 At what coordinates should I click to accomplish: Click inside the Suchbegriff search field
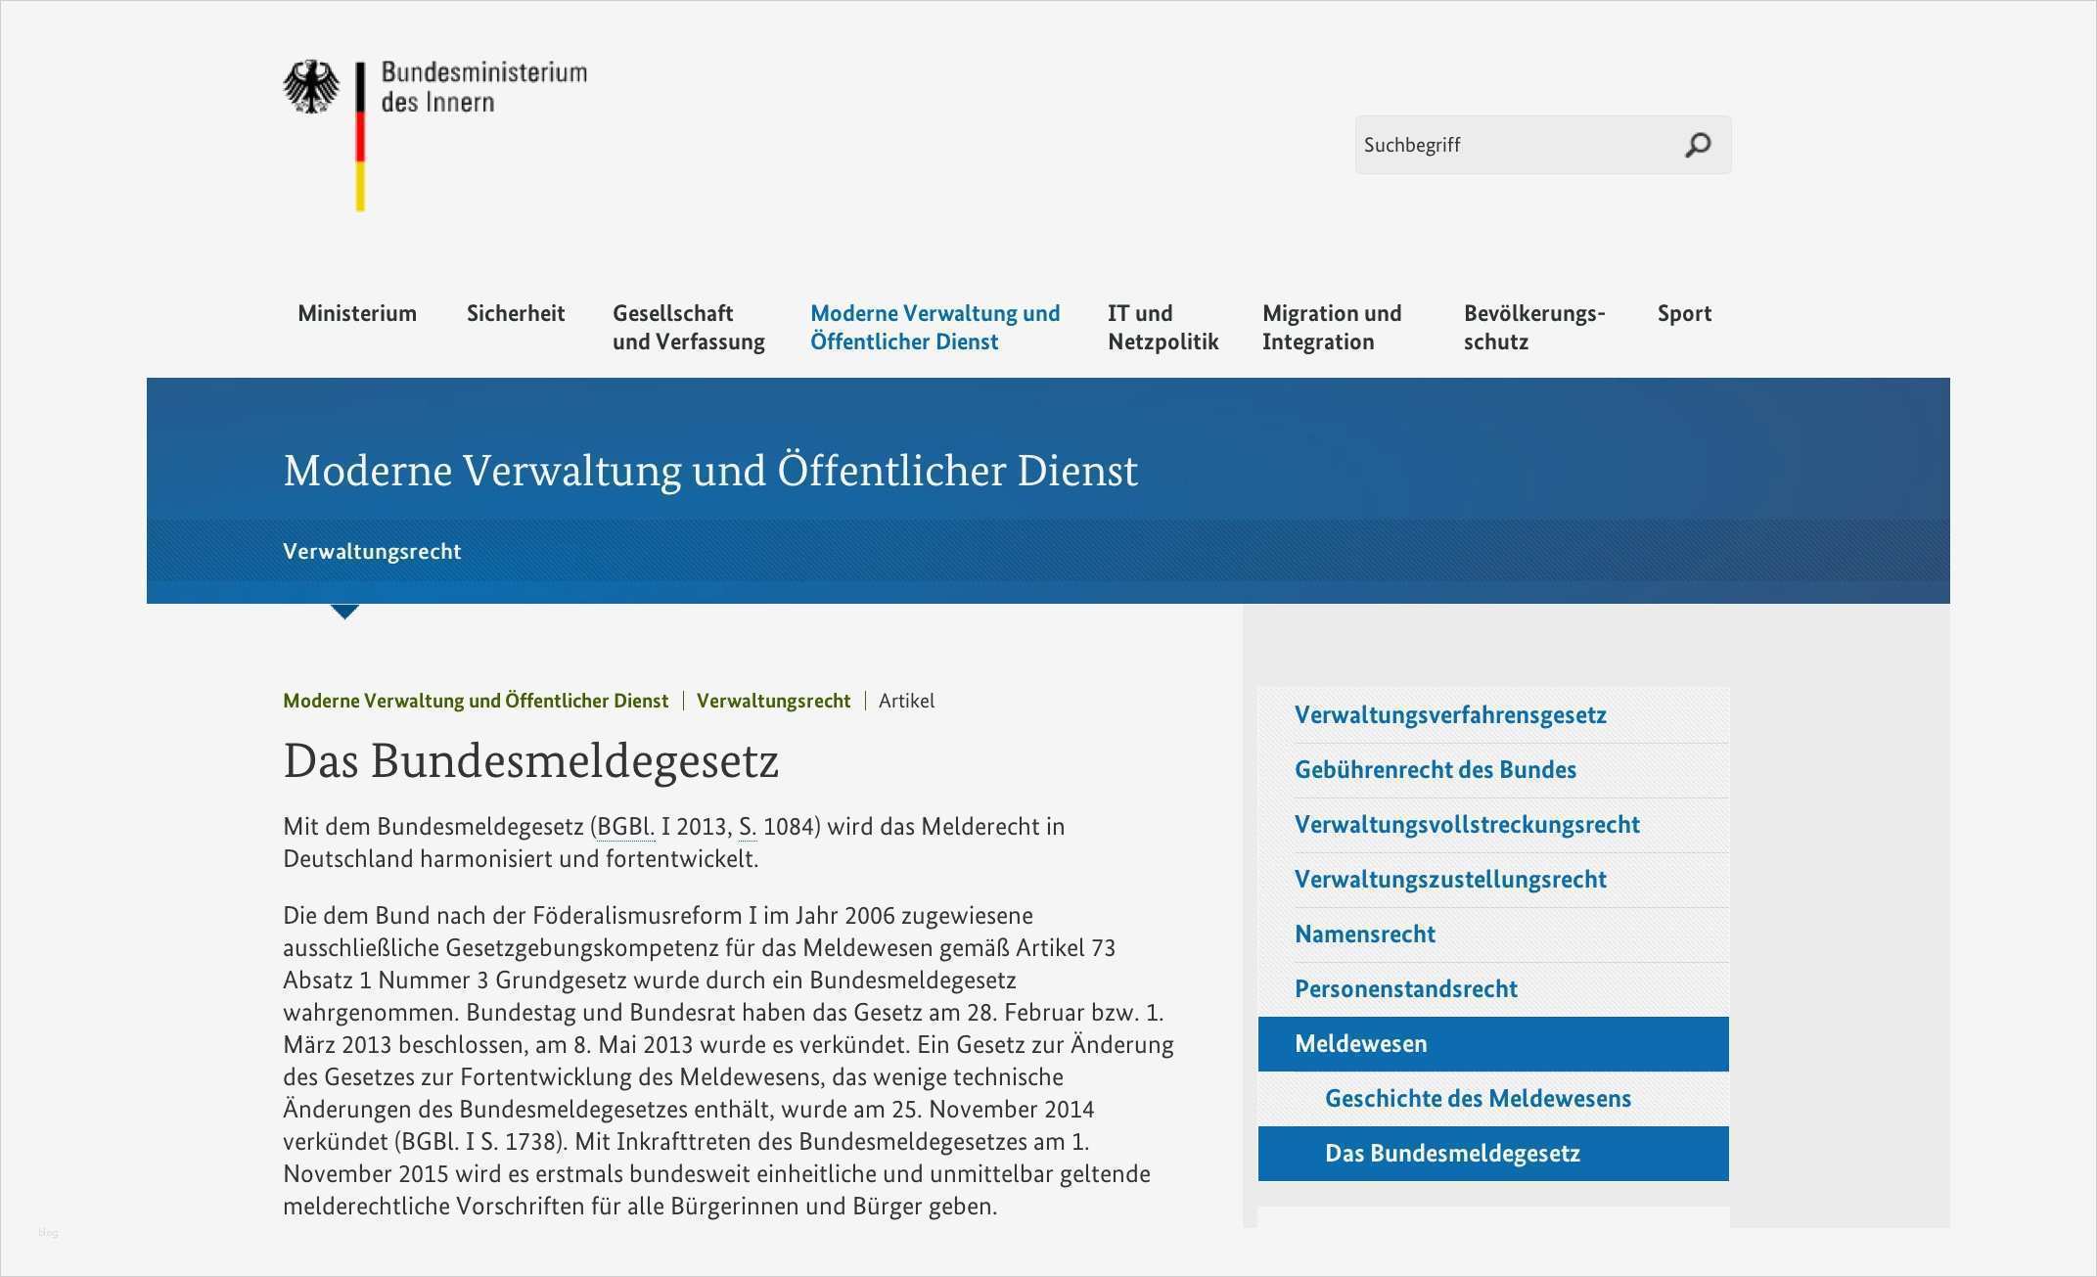pyautogui.click(x=1517, y=144)
